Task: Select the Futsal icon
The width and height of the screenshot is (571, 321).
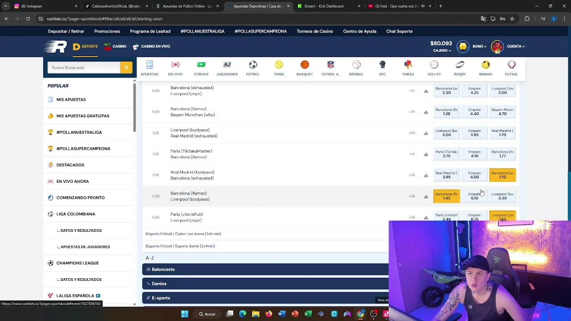Action: (512, 65)
